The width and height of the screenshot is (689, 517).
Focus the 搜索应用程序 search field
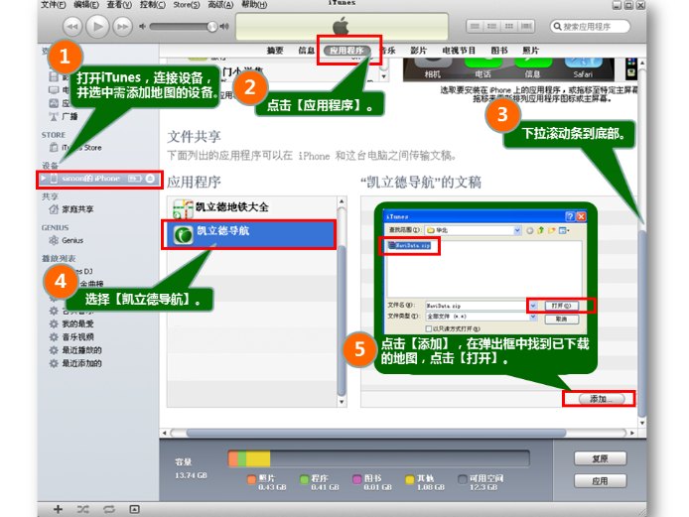(x=590, y=27)
